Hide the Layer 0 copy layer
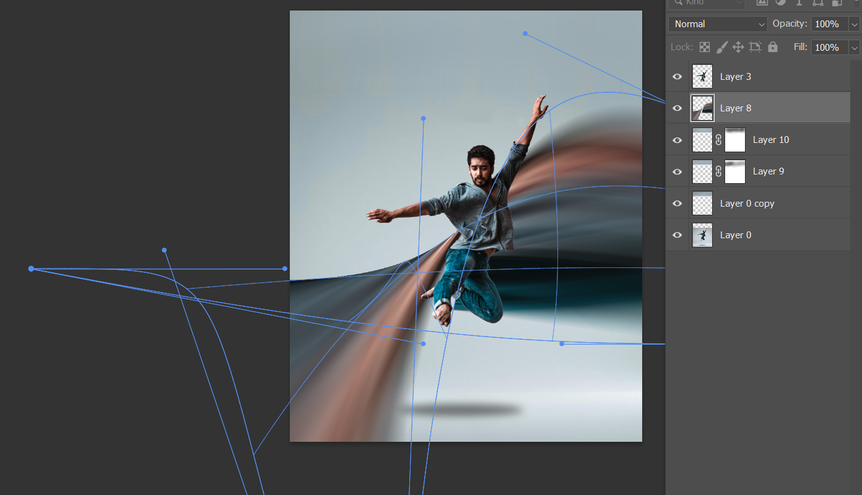 [x=677, y=204]
